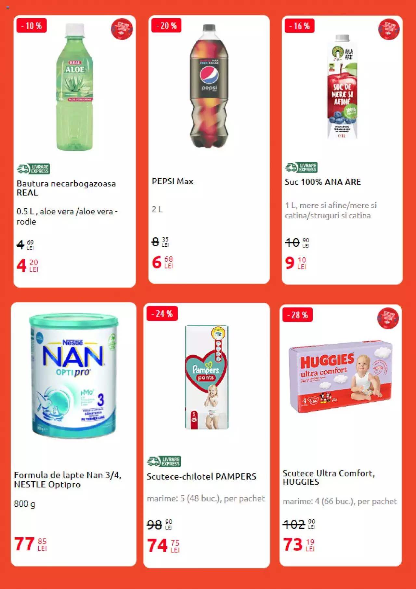Click the red Top 100 badge on Huggies card
This screenshot has width=416, height=589.
388,318
